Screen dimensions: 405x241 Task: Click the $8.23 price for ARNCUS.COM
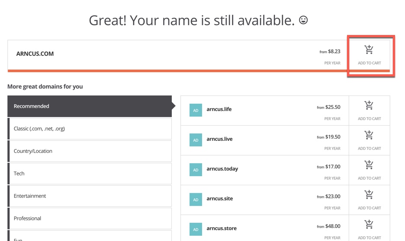[x=334, y=51]
